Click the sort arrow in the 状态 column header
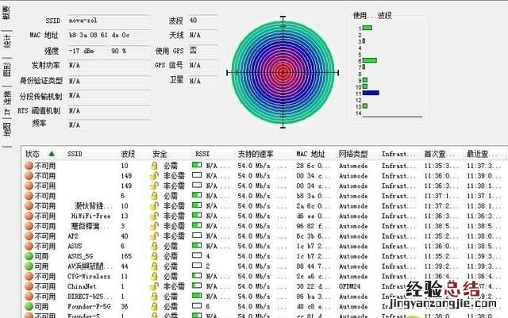 pyautogui.click(x=52, y=153)
